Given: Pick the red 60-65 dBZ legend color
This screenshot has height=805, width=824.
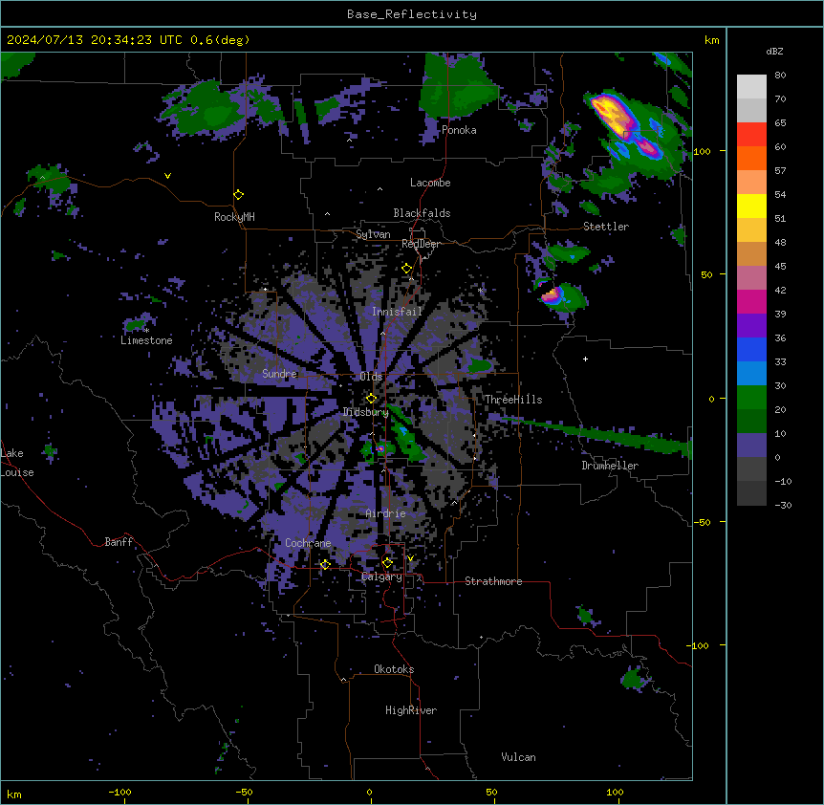Looking at the screenshot, I should click(751, 135).
